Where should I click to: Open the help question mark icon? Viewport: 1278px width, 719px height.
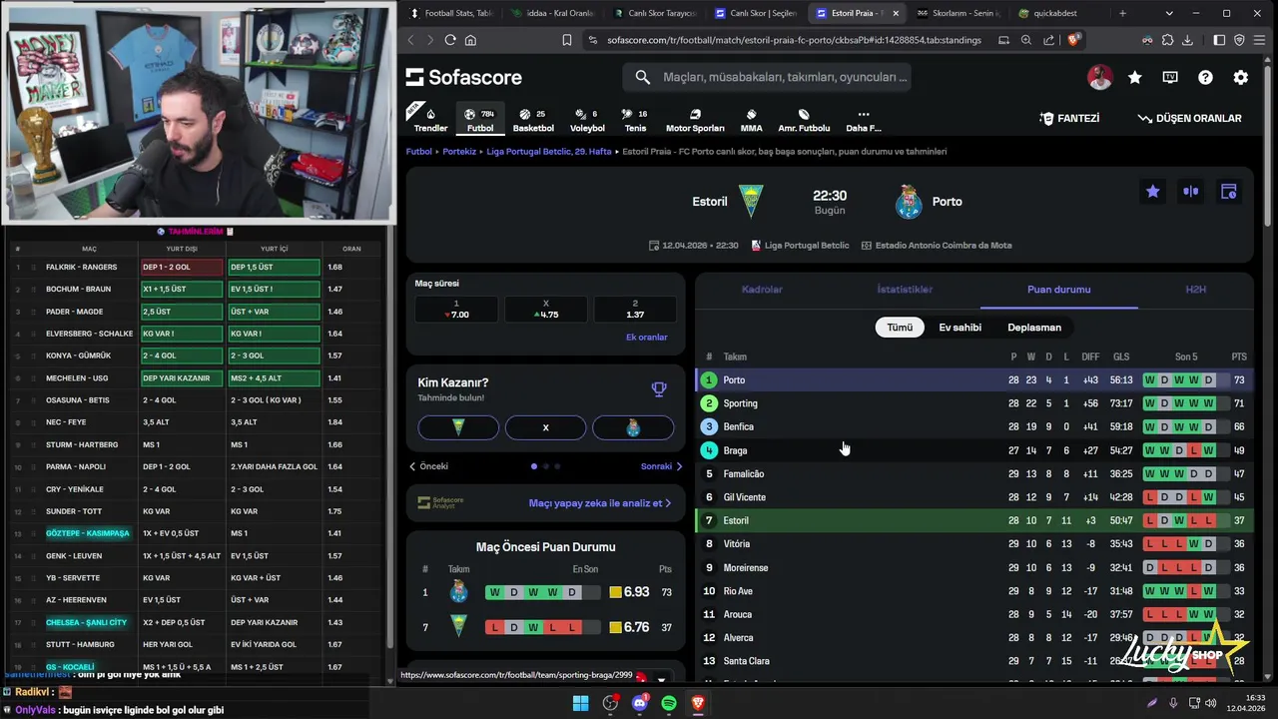pyautogui.click(x=1205, y=77)
